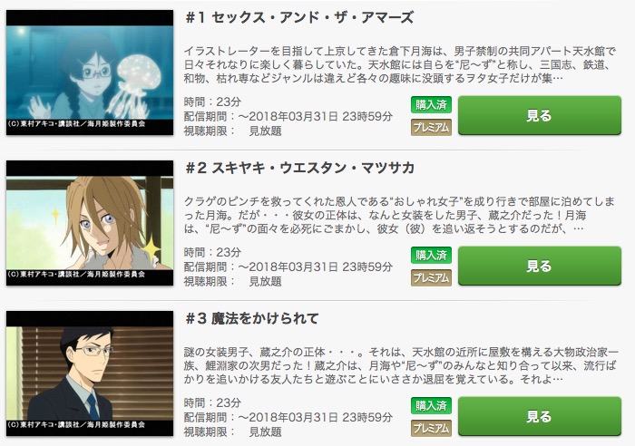The height and width of the screenshot is (446, 635).
Task: Click the 購入済 badge for episode #1
Action: tap(431, 105)
